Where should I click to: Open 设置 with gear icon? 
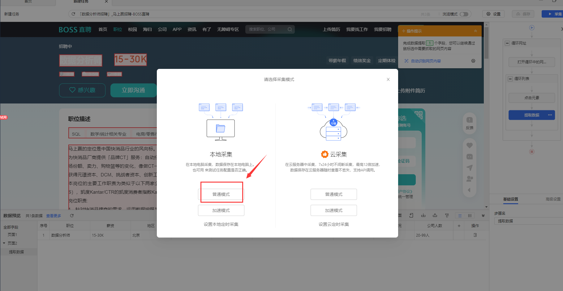click(493, 14)
